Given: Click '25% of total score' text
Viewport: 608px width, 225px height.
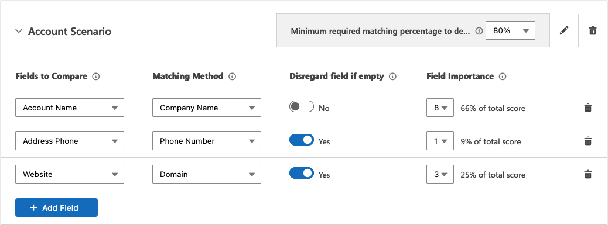Looking at the screenshot, I should pos(493,175).
